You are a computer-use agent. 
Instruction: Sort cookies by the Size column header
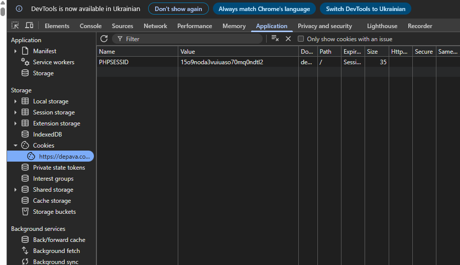(x=377, y=51)
